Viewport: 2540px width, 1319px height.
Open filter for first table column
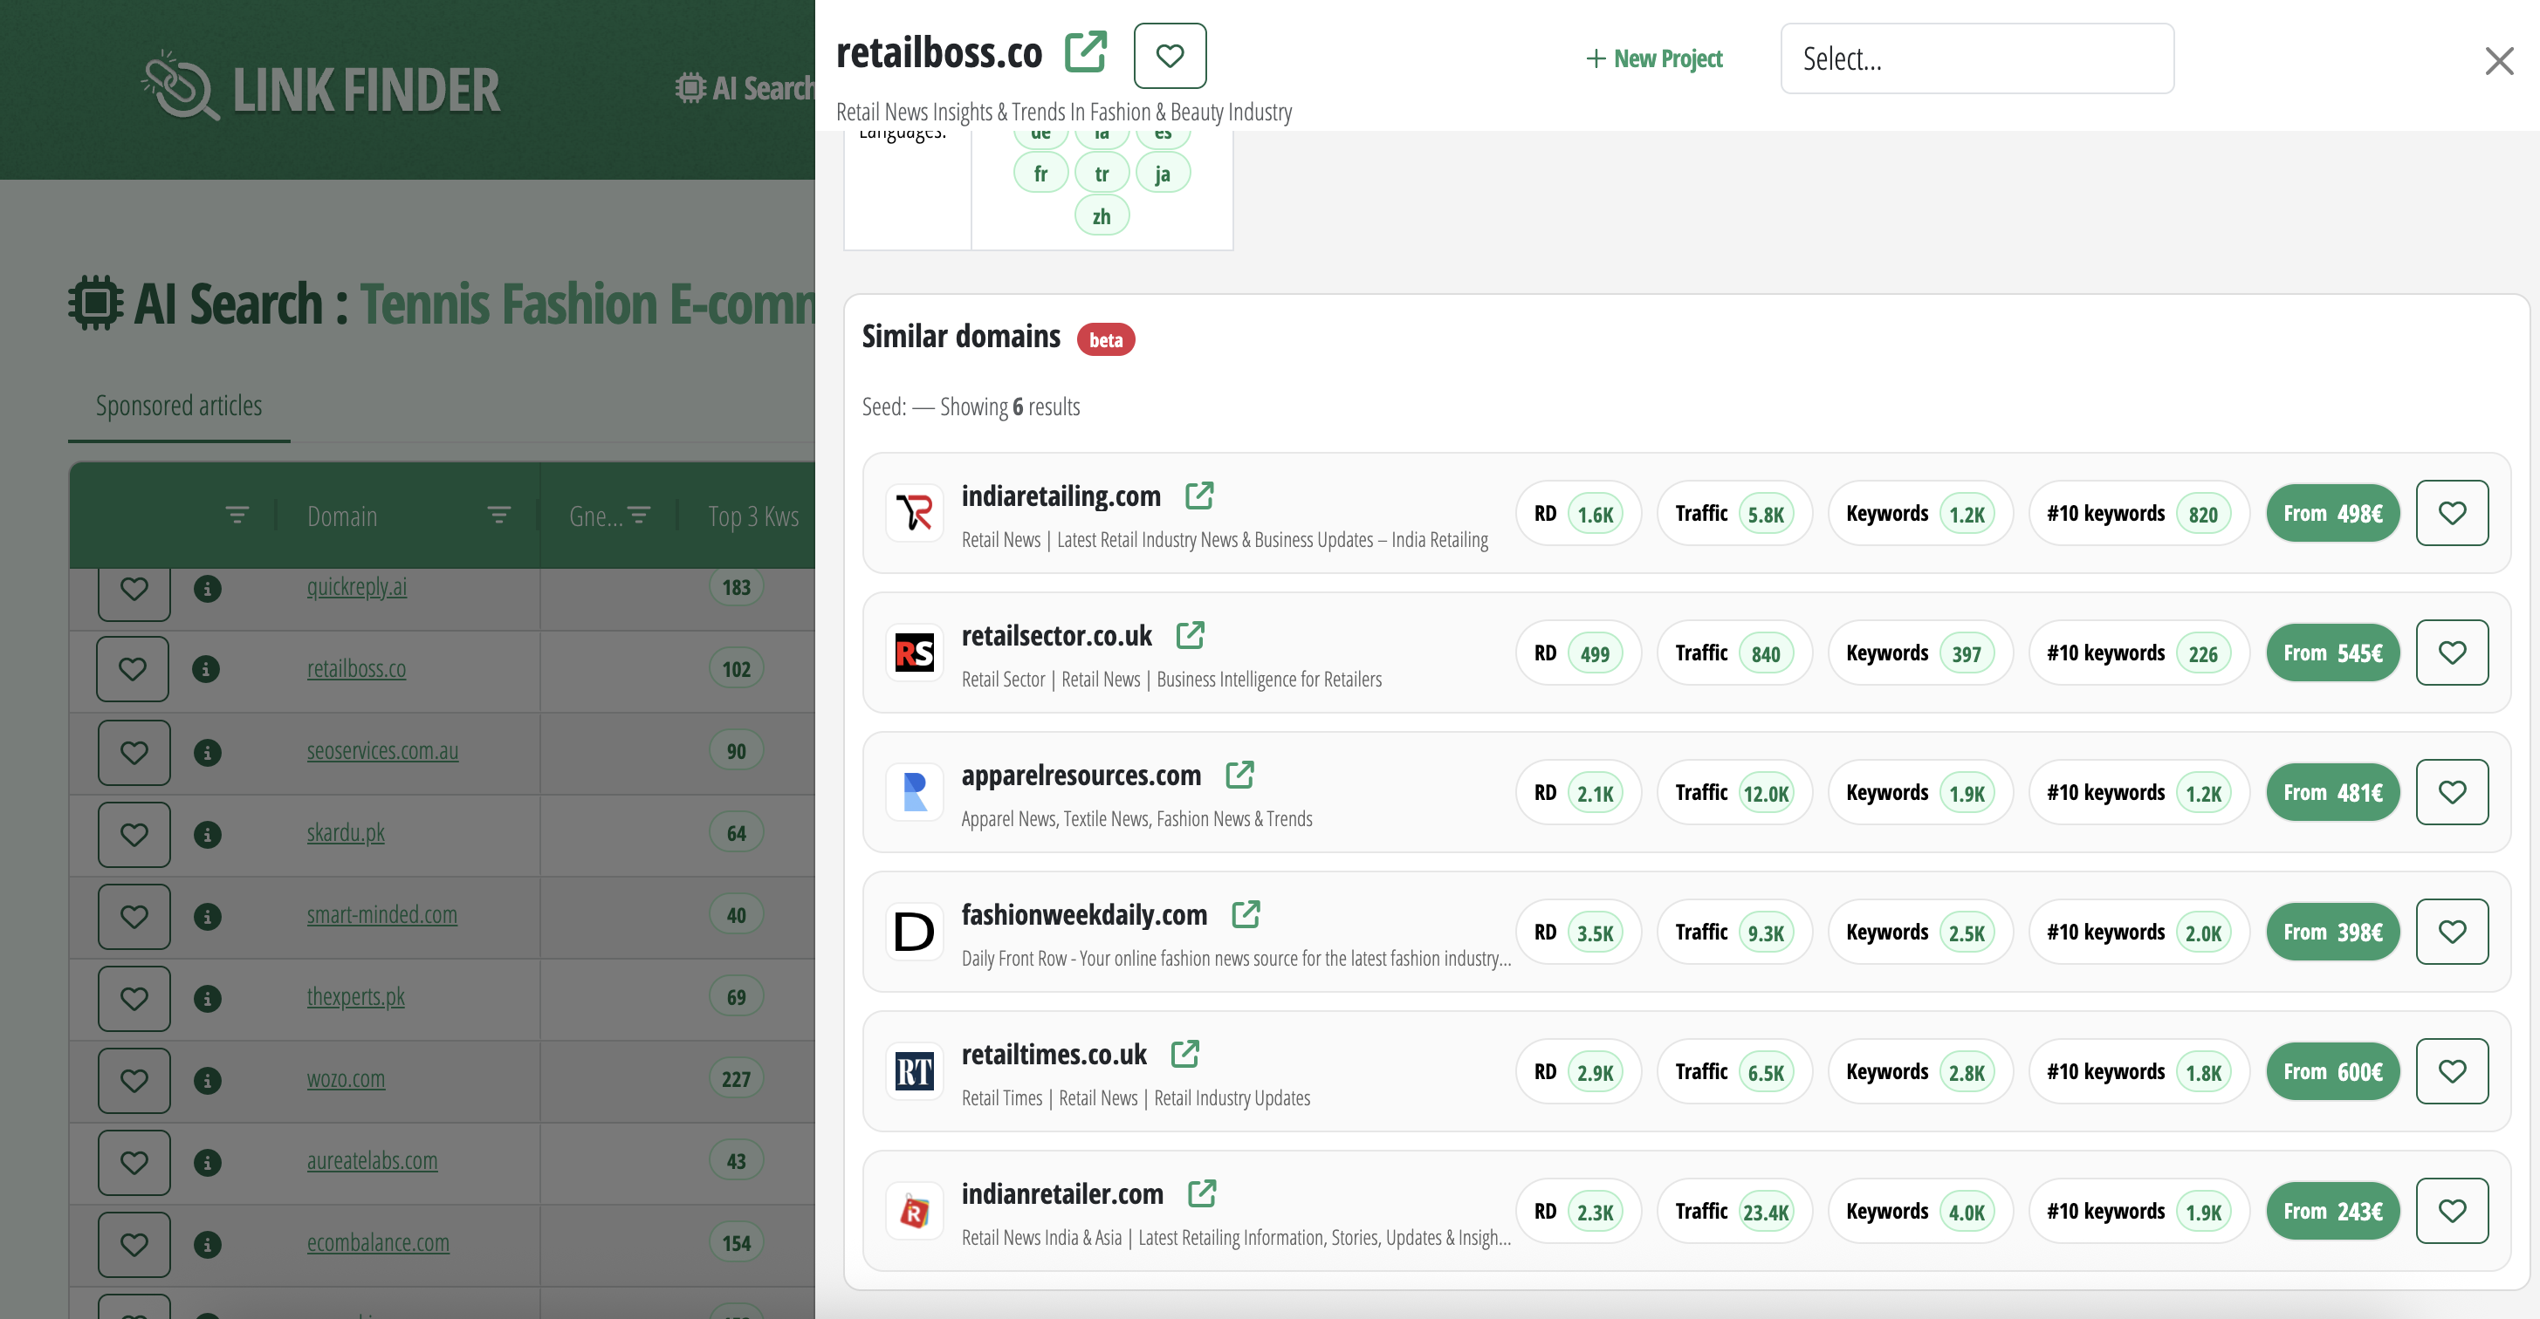(x=237, y=515)
